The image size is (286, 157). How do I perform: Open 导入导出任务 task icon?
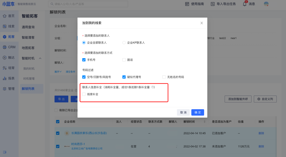coord(213,4)
